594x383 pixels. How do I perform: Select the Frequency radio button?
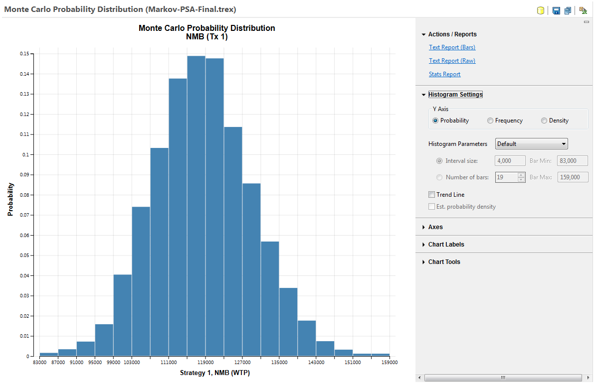pos(490,120)
